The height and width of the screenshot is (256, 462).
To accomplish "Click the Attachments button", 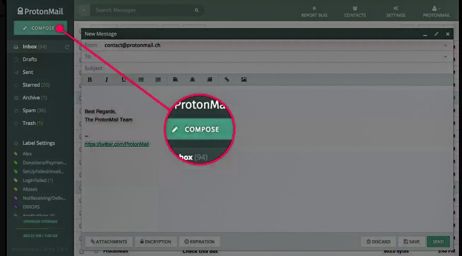I will coord(109,241).
